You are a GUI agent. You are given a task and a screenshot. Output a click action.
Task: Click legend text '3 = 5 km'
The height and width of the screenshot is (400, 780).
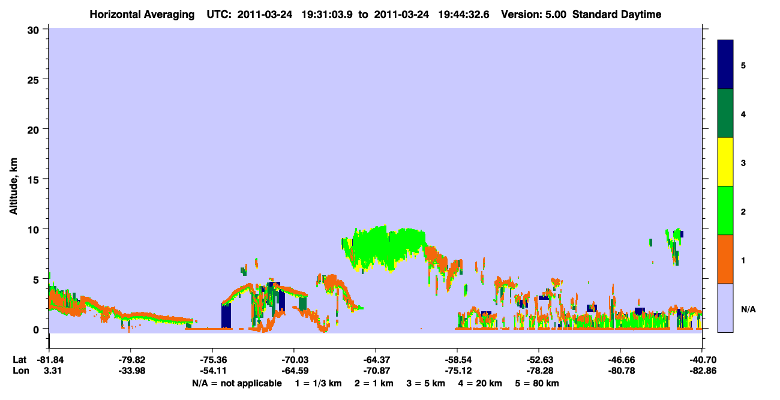(425, 383)
